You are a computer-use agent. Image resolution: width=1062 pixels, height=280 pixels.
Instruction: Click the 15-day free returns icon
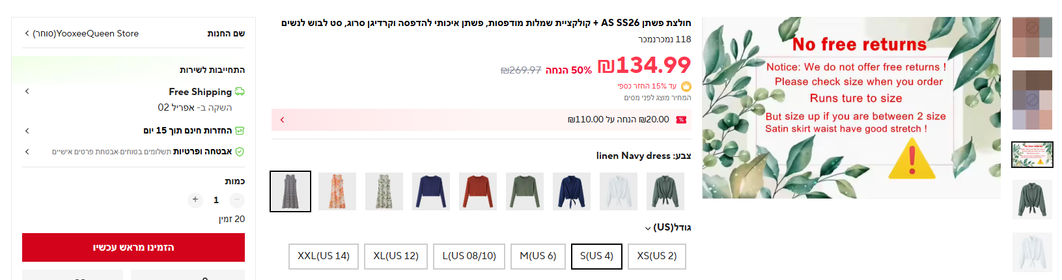240,131
